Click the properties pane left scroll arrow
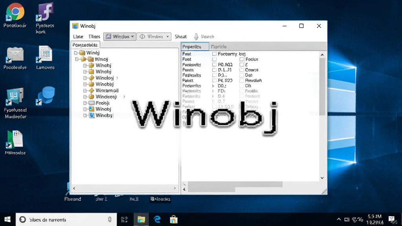 pos(184,189)
